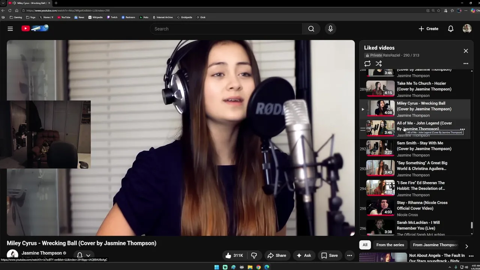
Task: Open the browser favorites list
Action: (452, 10)
